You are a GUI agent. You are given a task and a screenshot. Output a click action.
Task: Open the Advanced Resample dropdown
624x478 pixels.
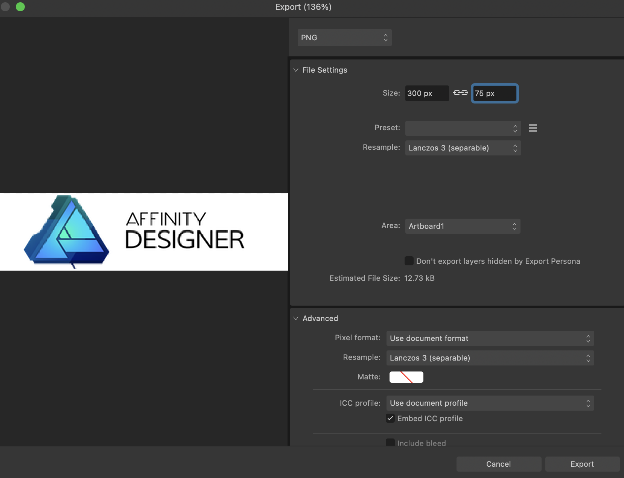490,358
